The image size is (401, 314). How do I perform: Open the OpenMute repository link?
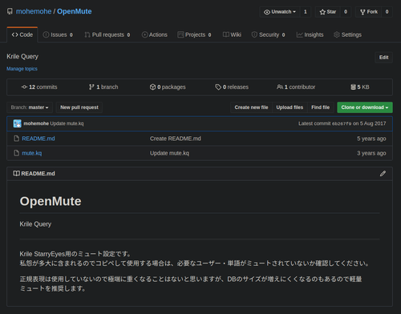click(75, 11)
